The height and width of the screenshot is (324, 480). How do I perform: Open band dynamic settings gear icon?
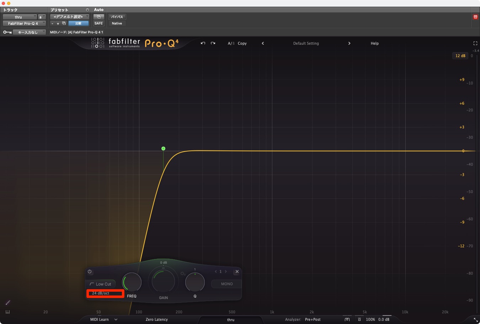[182, 274]
